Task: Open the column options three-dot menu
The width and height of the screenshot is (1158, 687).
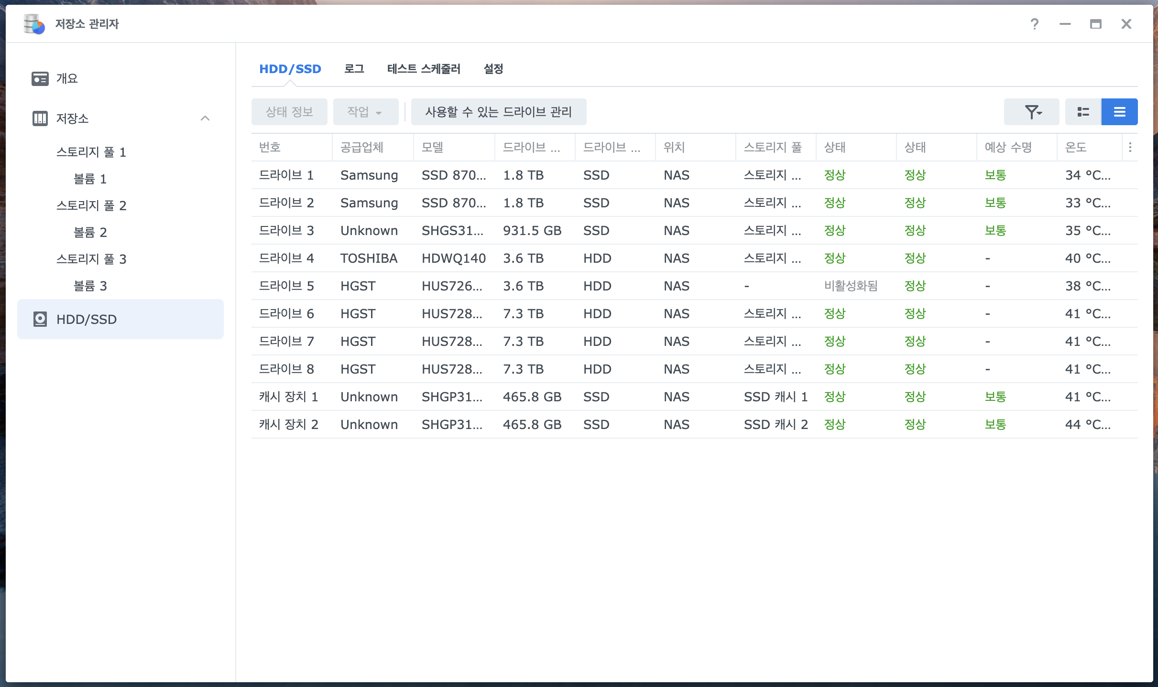Action: coord(1130,147)
